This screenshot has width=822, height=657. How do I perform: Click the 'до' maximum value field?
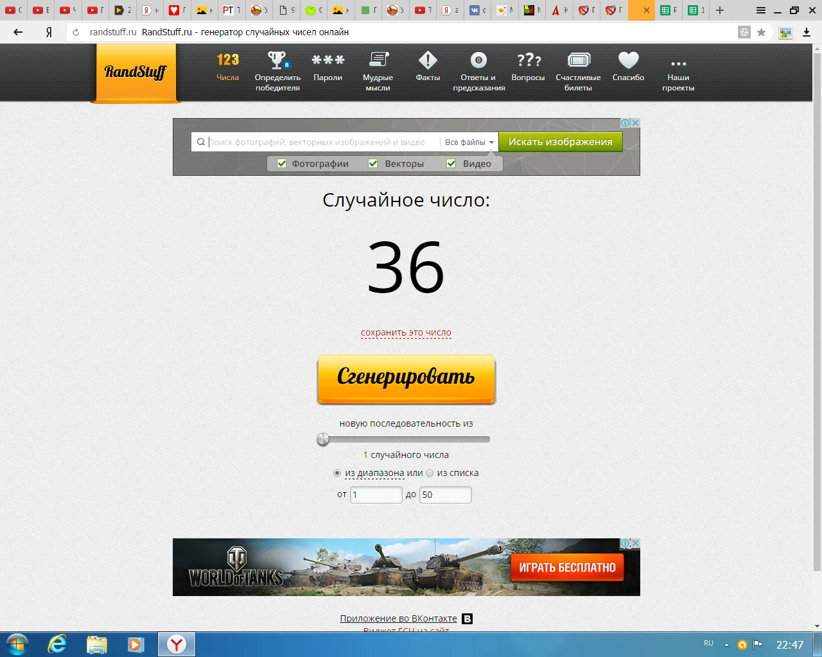tap(446, 495)
